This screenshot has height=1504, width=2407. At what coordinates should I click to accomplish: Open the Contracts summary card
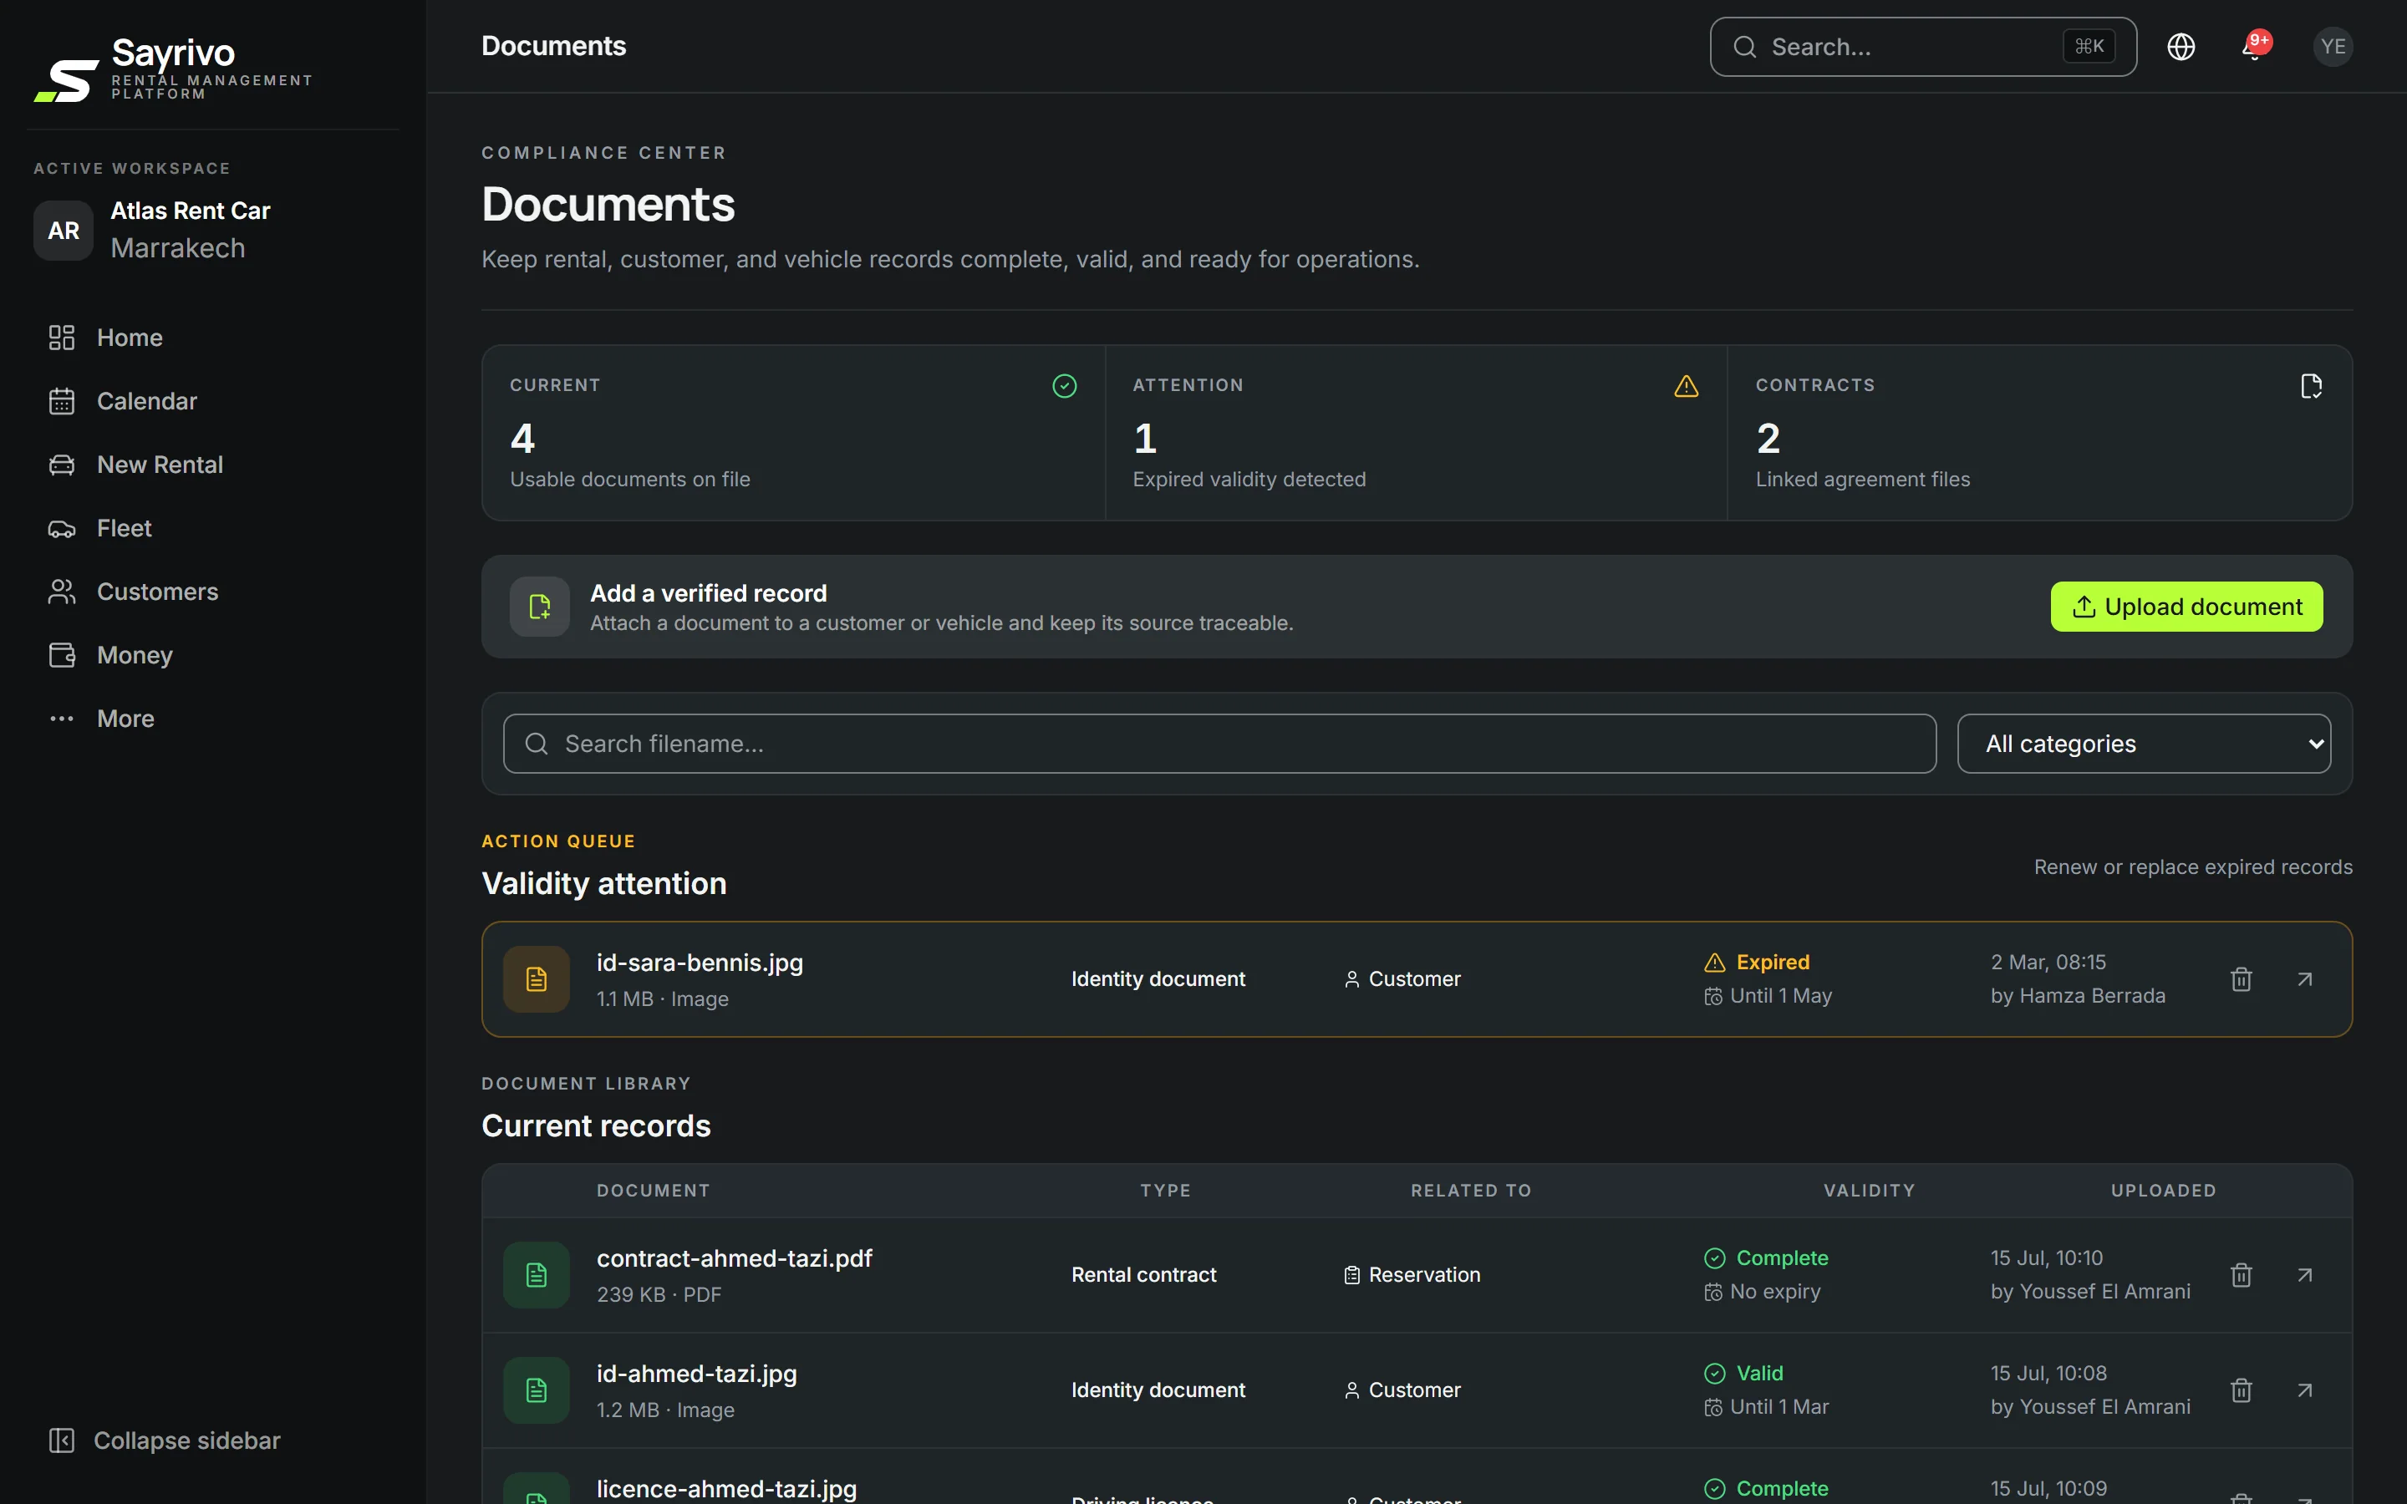[2039, 433]
